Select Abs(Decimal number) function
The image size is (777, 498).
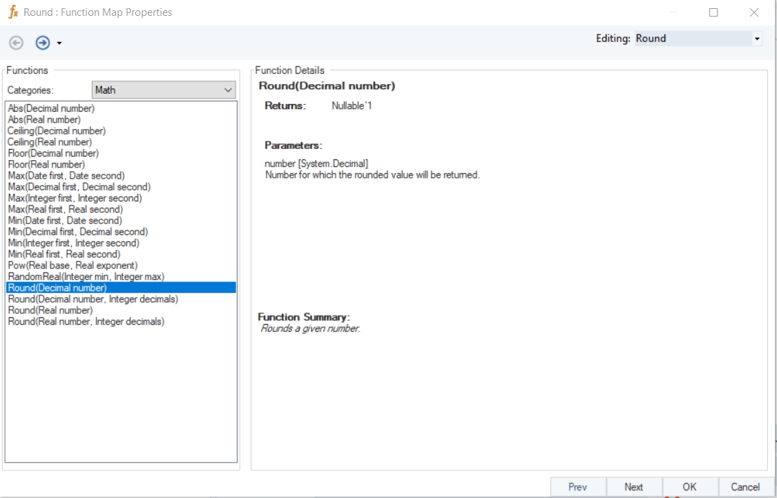(51, 108)
